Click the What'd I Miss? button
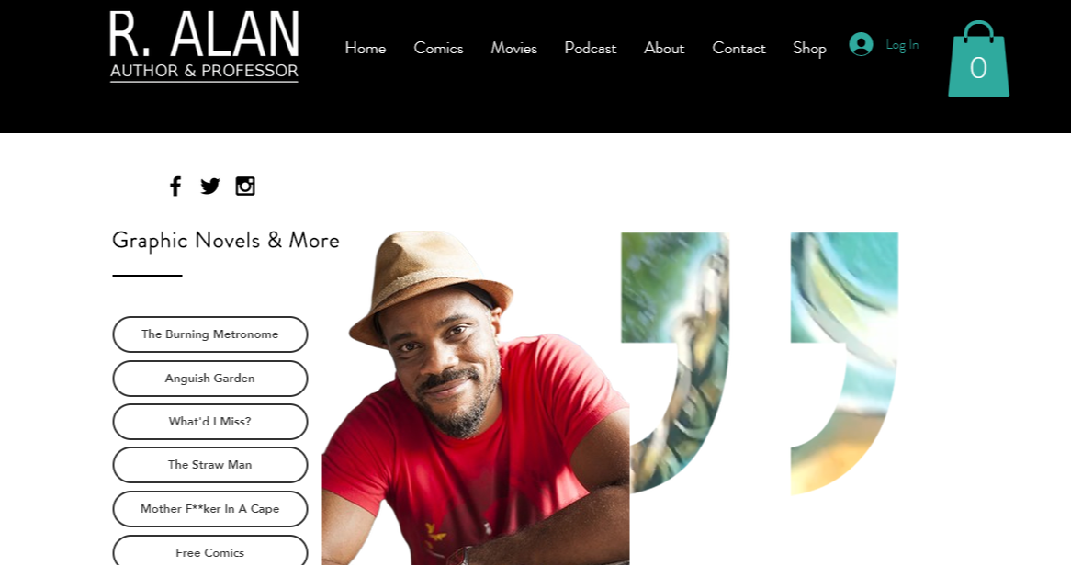Screen dimensions: 1071x566 tap(209, 422)
